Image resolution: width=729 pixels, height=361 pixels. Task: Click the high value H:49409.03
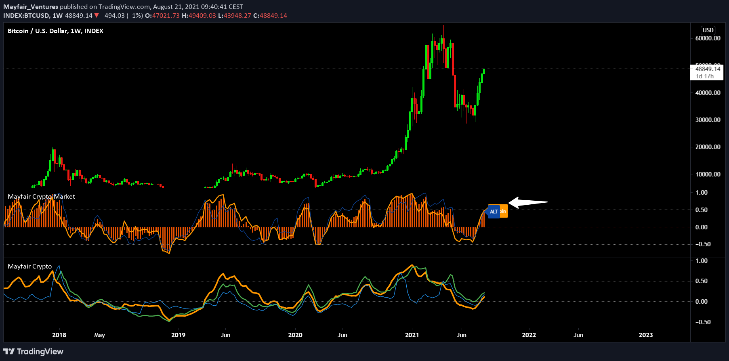click(199, 15)
